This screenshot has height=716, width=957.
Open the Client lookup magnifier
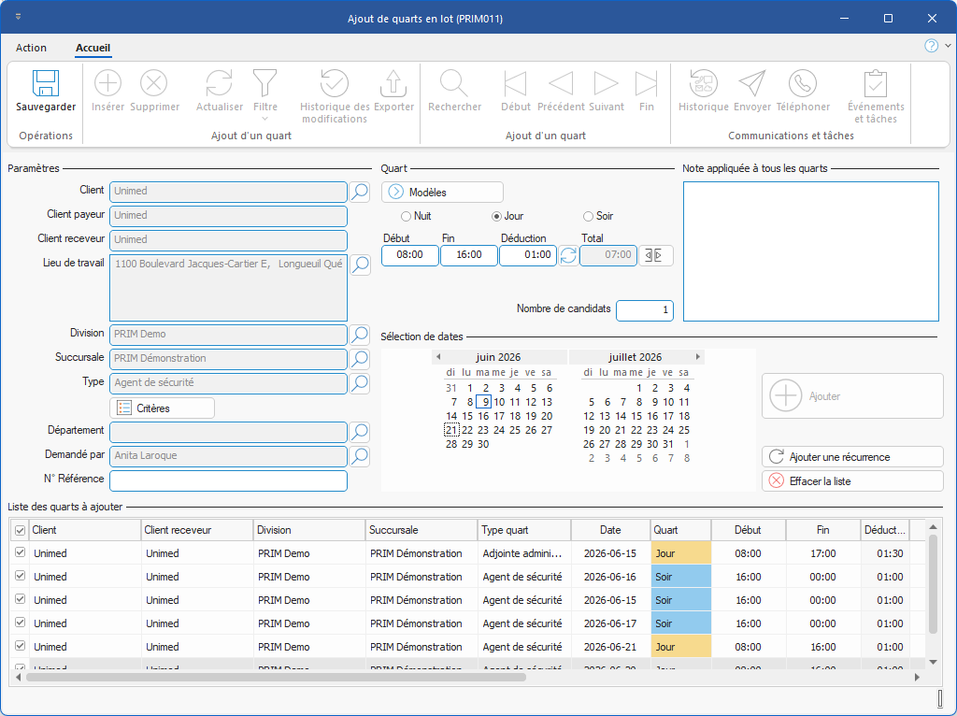tap(360, 192)
